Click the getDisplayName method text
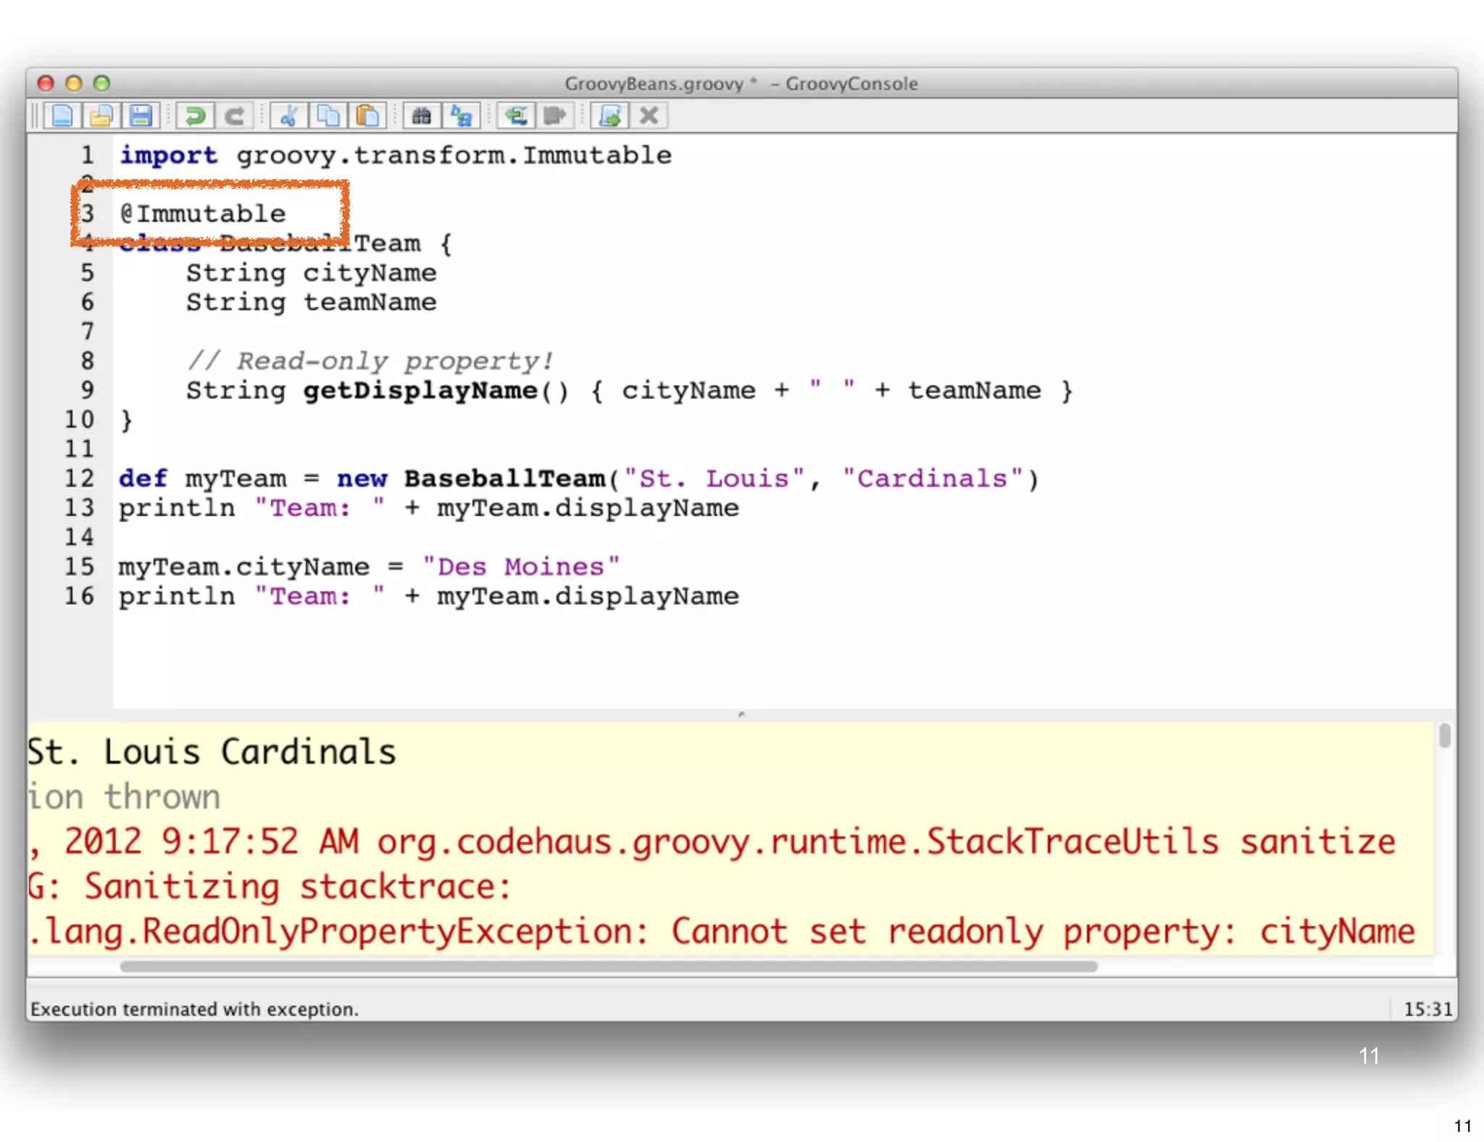The image size is (1484, 1142). [x=420, y=391]
